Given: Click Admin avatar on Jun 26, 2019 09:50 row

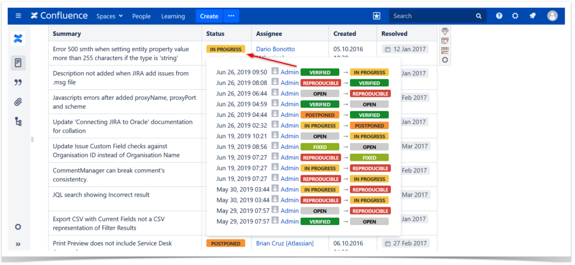Looking at the screenshot, I should 275,71.
